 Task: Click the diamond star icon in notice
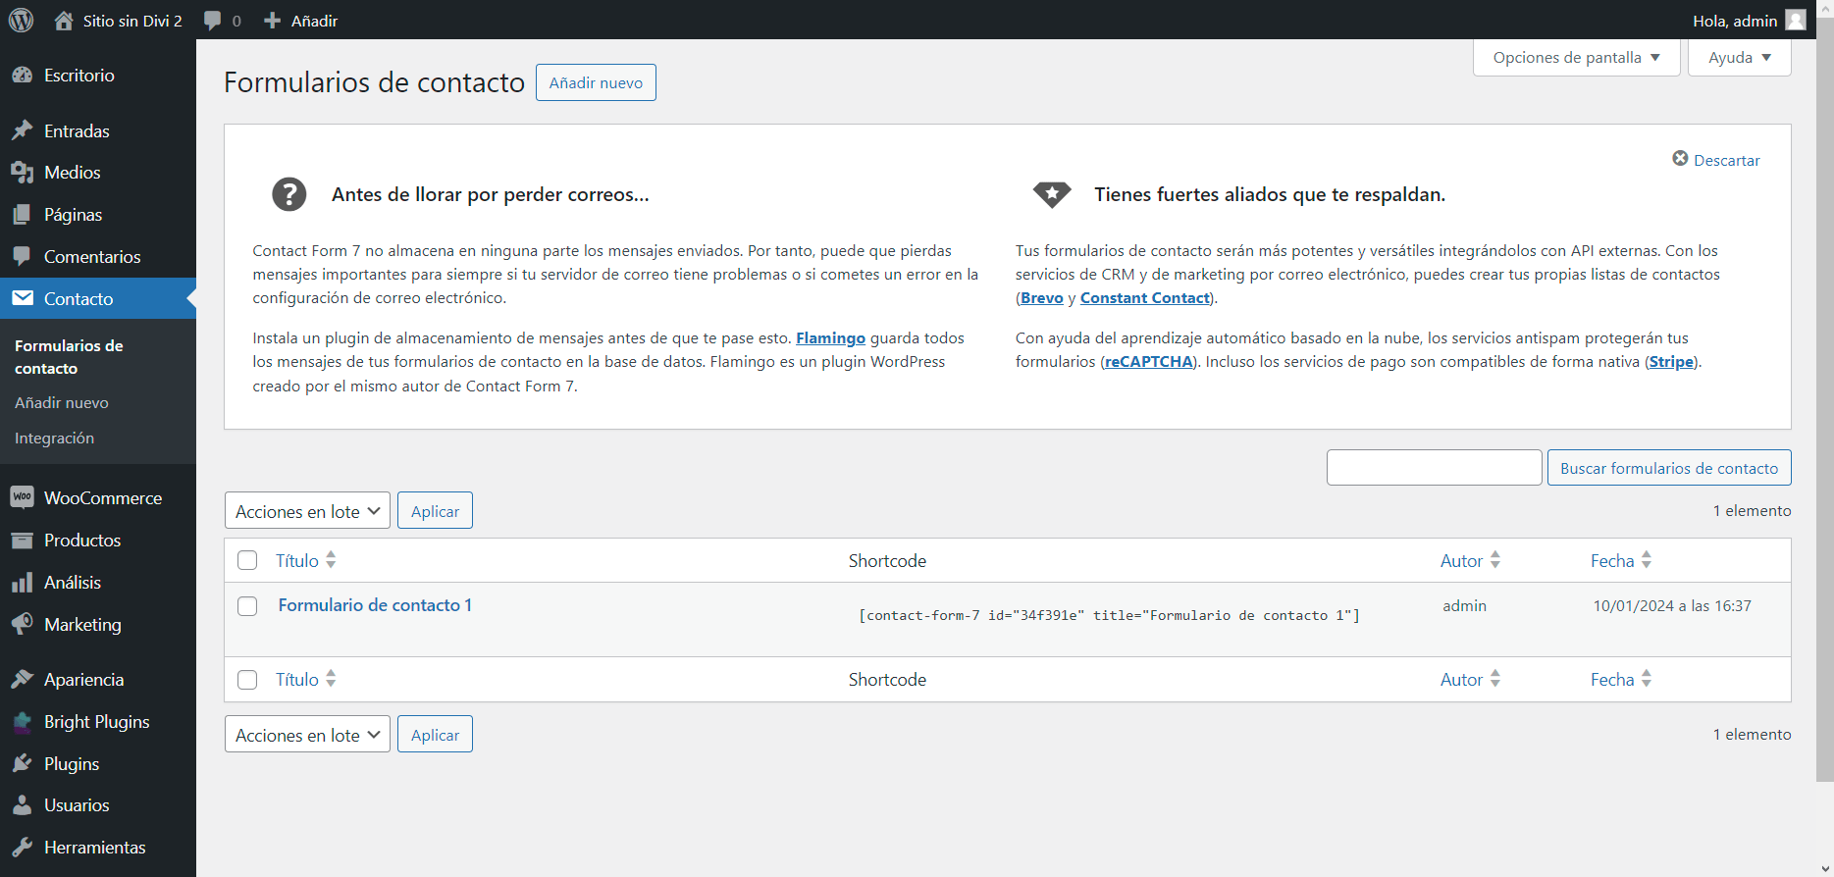point(1052,194)
